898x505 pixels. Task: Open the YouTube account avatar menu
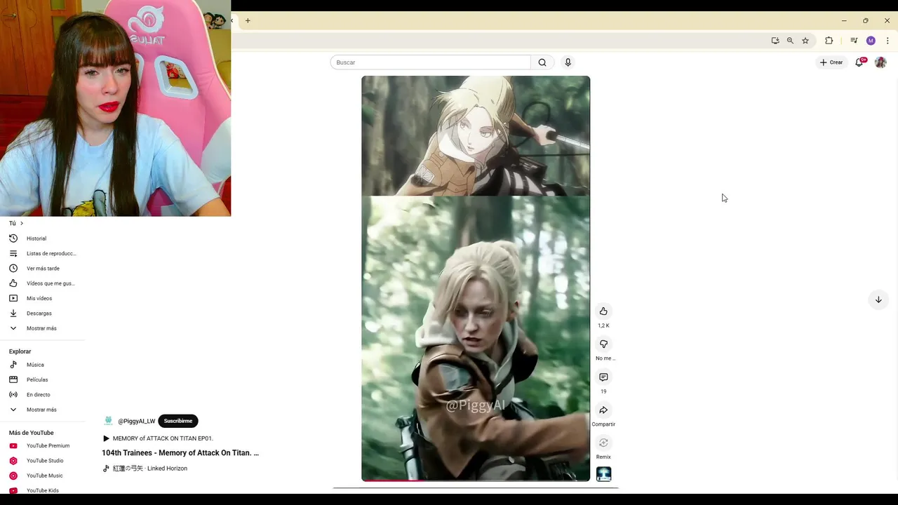(880, 62)
